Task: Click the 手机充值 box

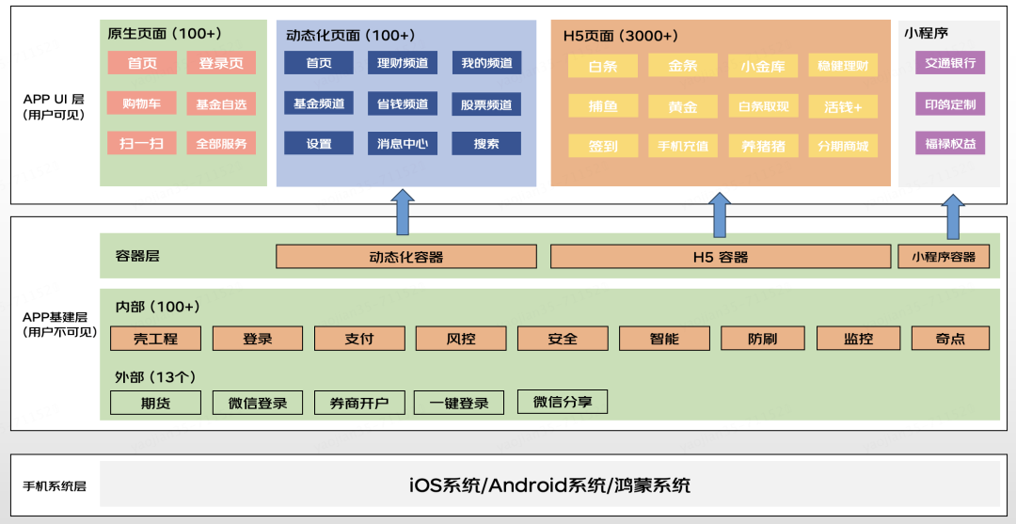Action: tap(683, 146)
